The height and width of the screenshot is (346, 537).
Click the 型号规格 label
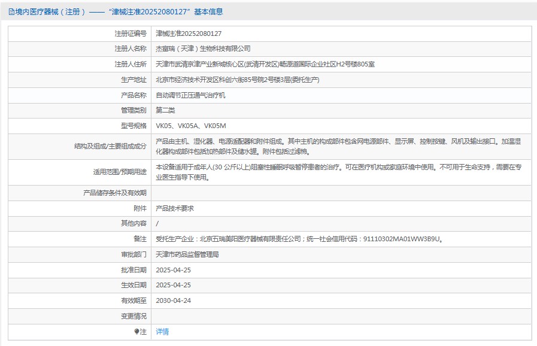tap(134, 126)
